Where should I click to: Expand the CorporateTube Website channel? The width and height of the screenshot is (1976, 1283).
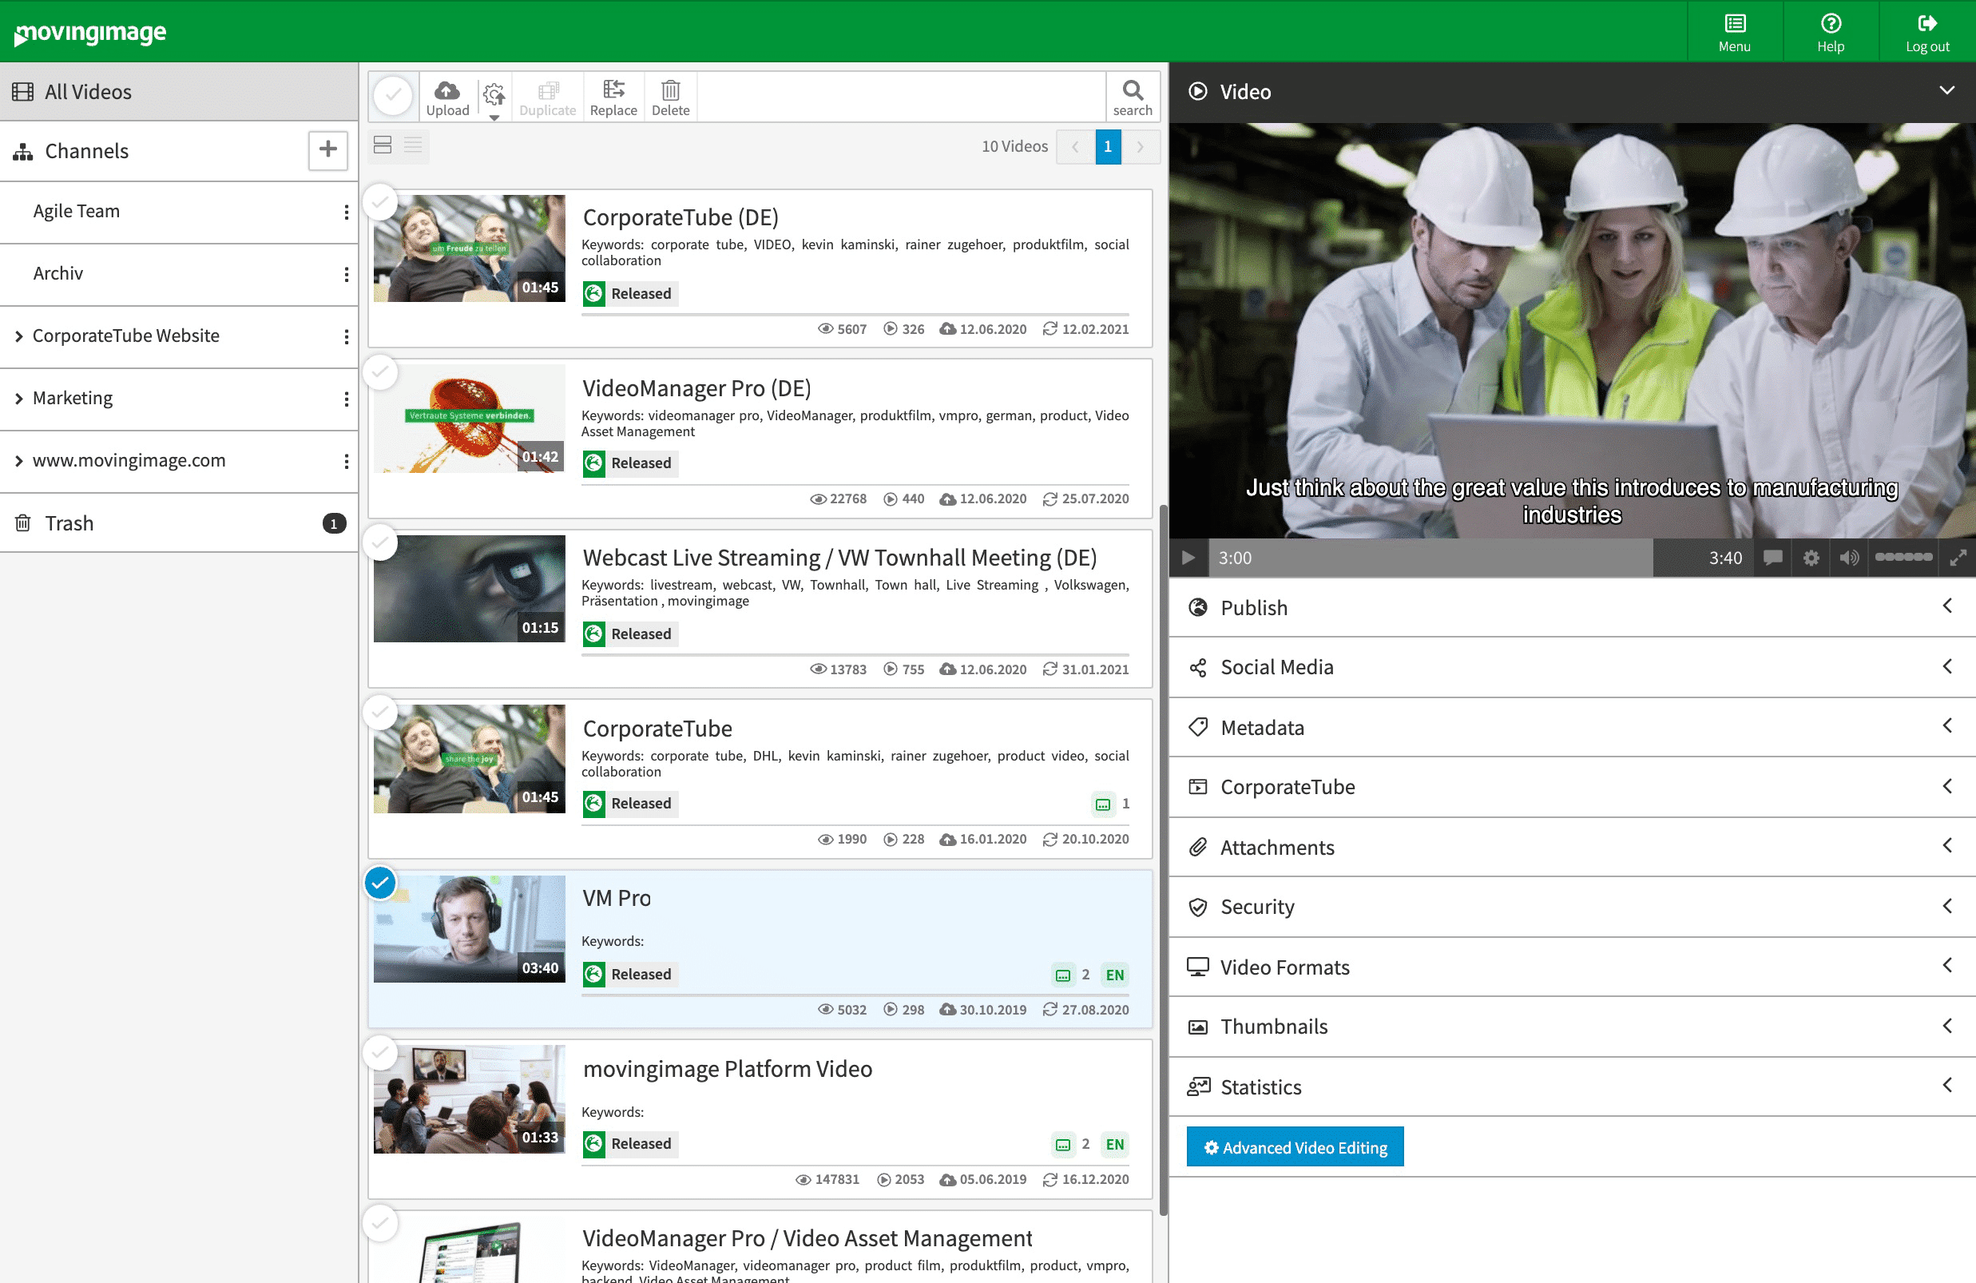click(x=20, y=336)
